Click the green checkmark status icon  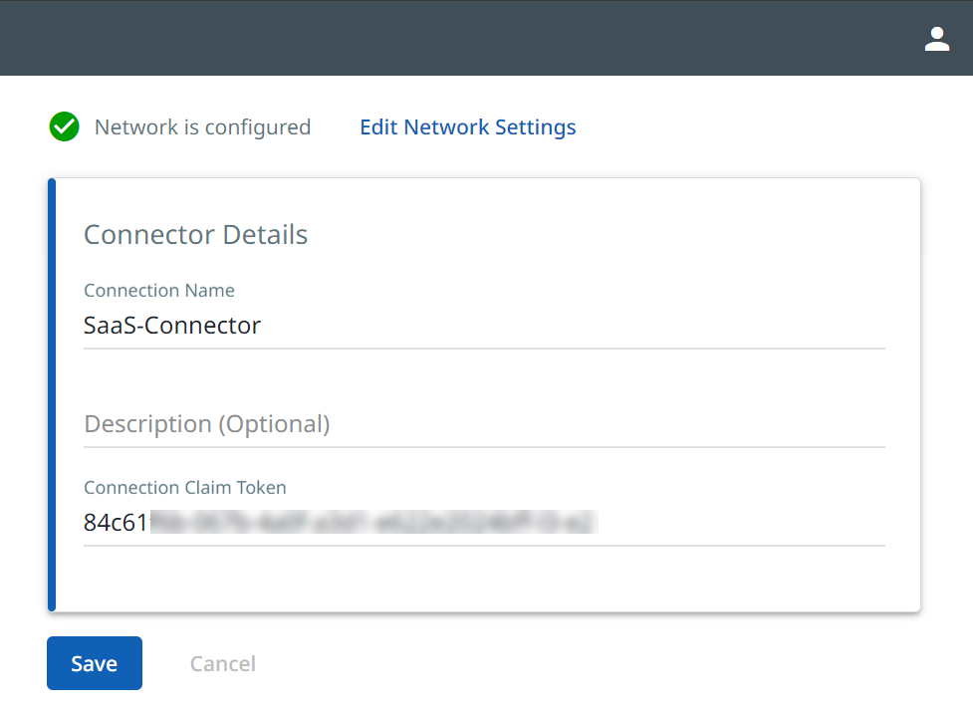[64, 127]
